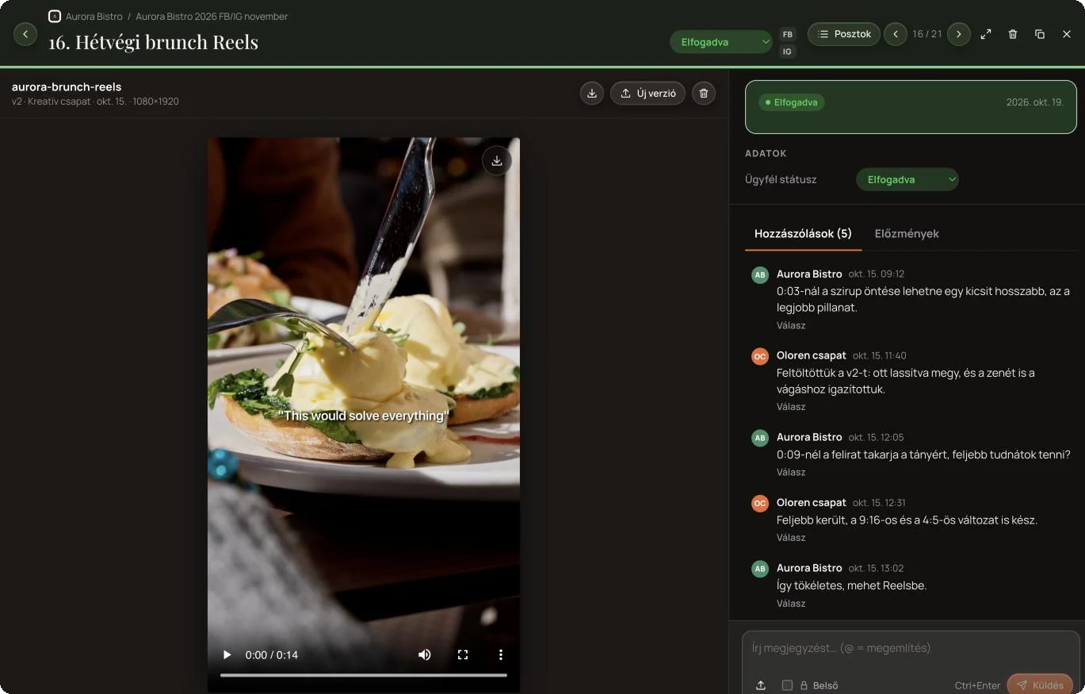Go to the previous post arrow
This screenshot has height=694, width=1085.
tap(896, 34)
